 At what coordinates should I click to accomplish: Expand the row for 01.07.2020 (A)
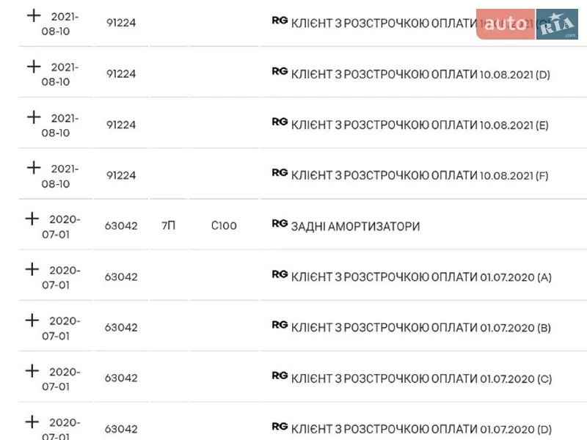point(32,269)
